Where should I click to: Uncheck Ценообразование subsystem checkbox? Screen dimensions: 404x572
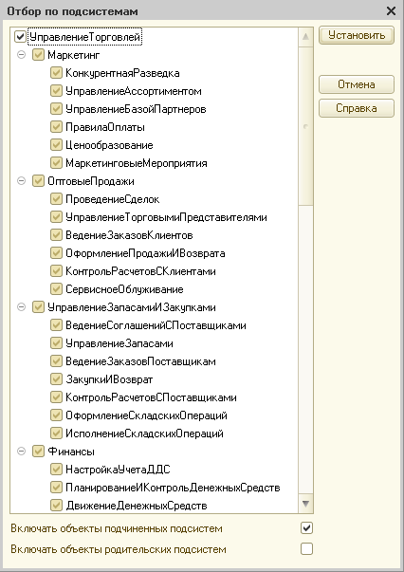56,145
